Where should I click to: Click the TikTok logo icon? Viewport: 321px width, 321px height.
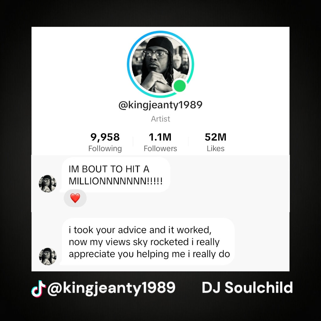pyautogui.click(x=38, y=288)
